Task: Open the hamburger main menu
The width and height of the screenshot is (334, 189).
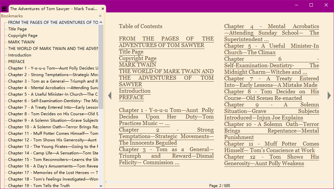Action: point(4,9)
